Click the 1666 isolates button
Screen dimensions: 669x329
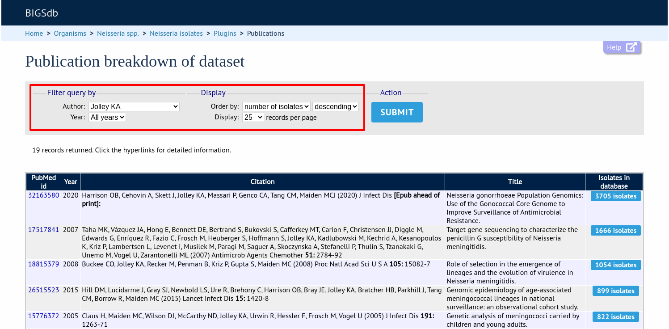(x=615, y=231)
